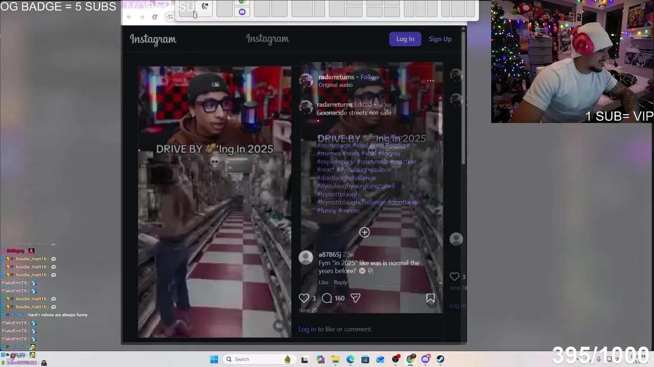Go back with the browser back arrow
The width and height of the screenshot is (654, 367).
(129, 17)
